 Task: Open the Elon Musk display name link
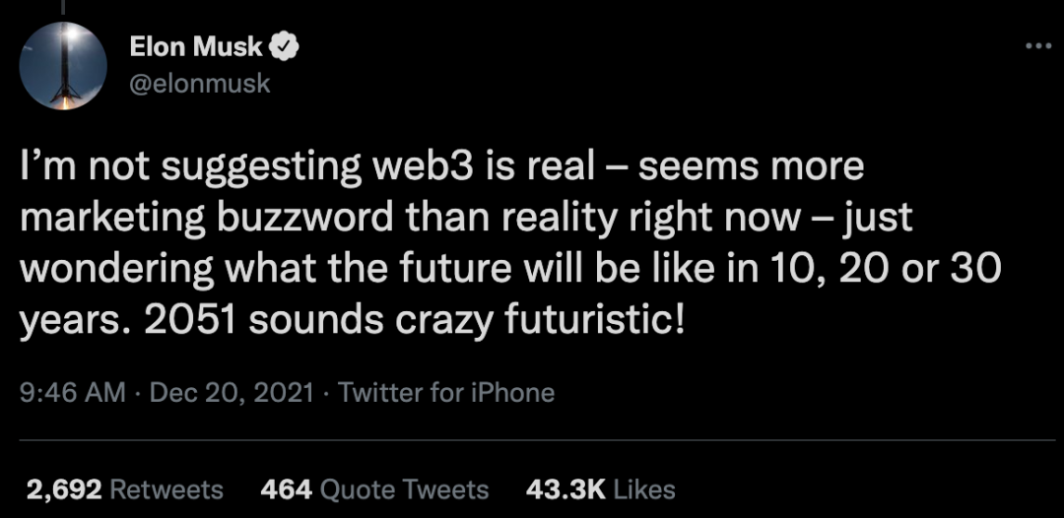(x=196, y=45)
